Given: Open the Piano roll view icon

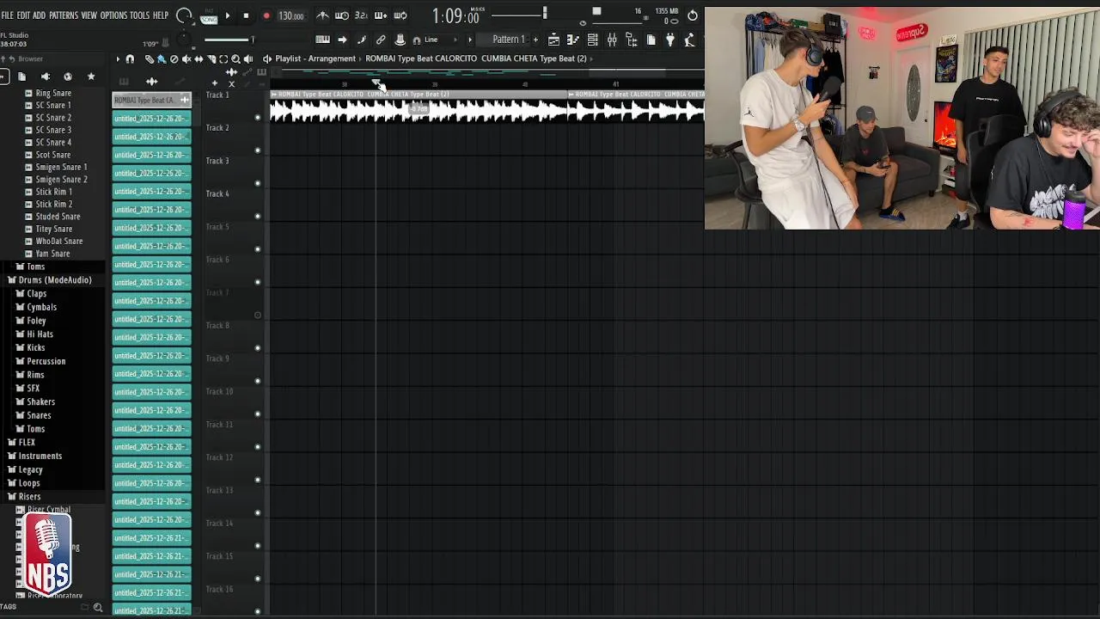Looking at the screenshot, I should 572,40.
